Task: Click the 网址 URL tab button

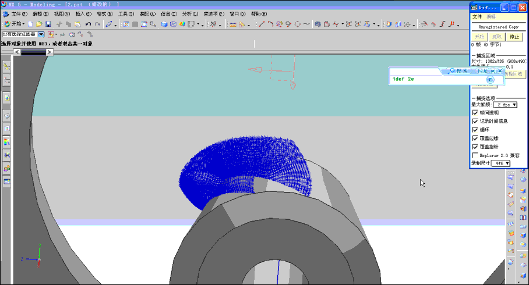Action: pyautogui.click(x=482, y=71)
